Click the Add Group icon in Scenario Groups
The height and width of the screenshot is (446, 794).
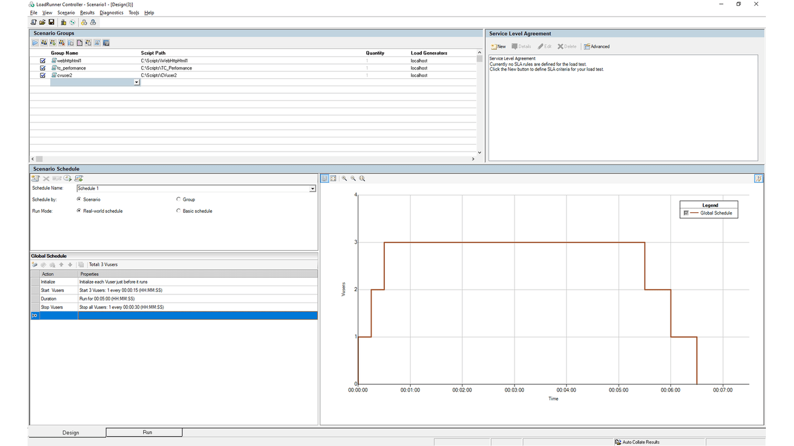click(x=53, y=42)
